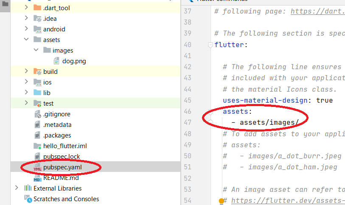
Task: Click '- assets/images/' entry on line 47
Action: [x=265, y=122]
